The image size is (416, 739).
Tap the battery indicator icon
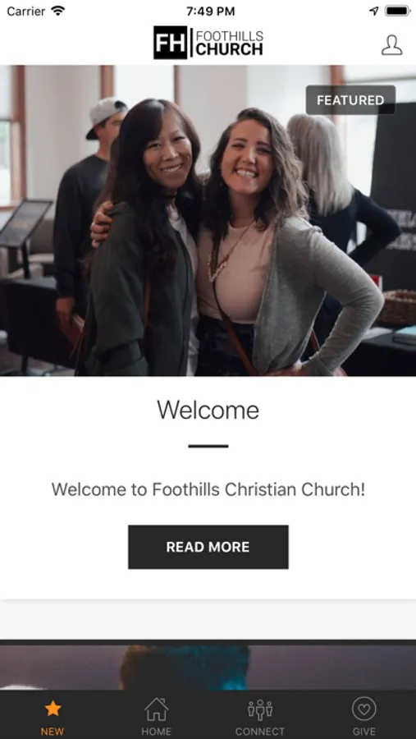tap(396, 11)
